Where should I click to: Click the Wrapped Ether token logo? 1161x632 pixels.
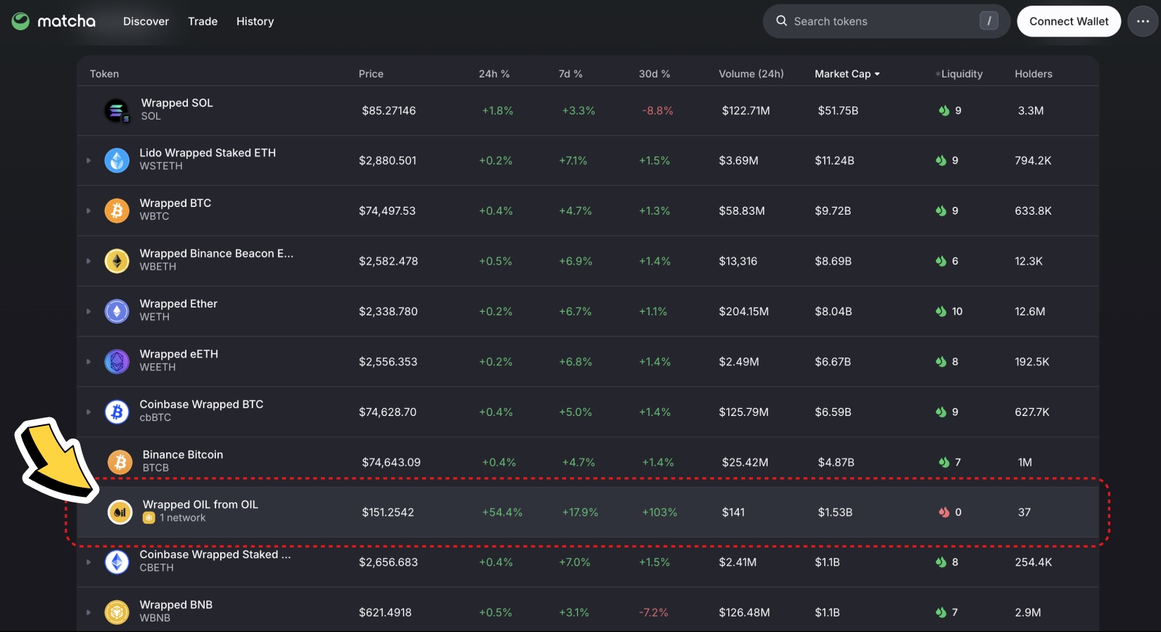[117, 311]
